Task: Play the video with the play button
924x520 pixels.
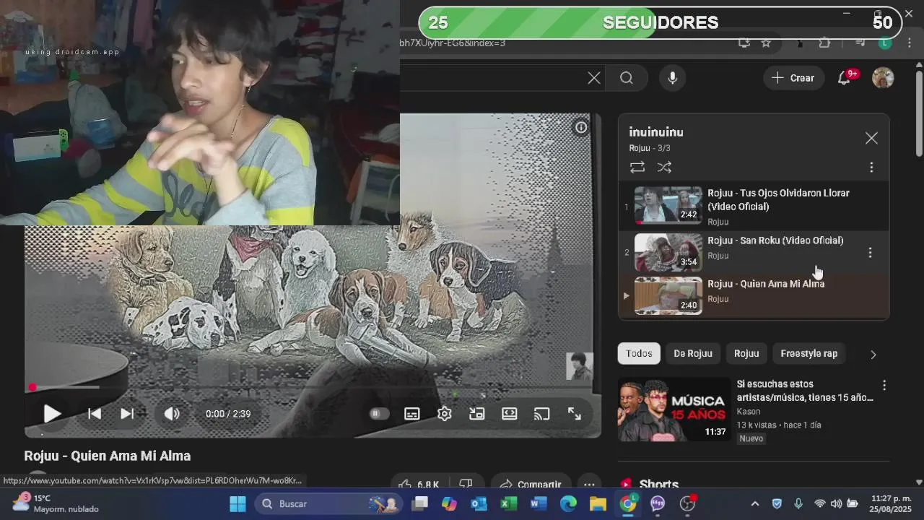Action: coord(52,414)
